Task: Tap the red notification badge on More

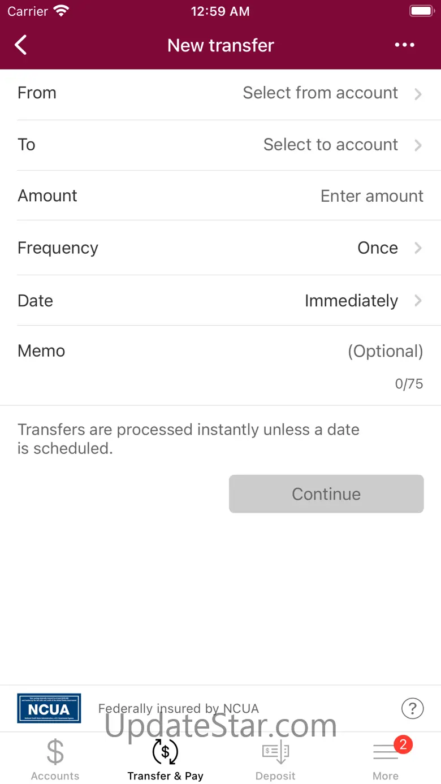Action: click(403, 744)
